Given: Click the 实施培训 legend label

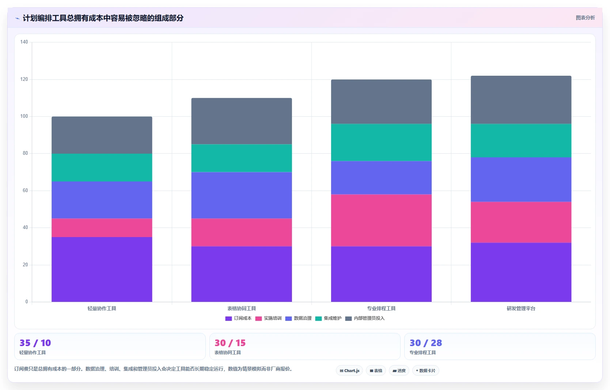Looking at the screenshot, I should tap(273, 318).
